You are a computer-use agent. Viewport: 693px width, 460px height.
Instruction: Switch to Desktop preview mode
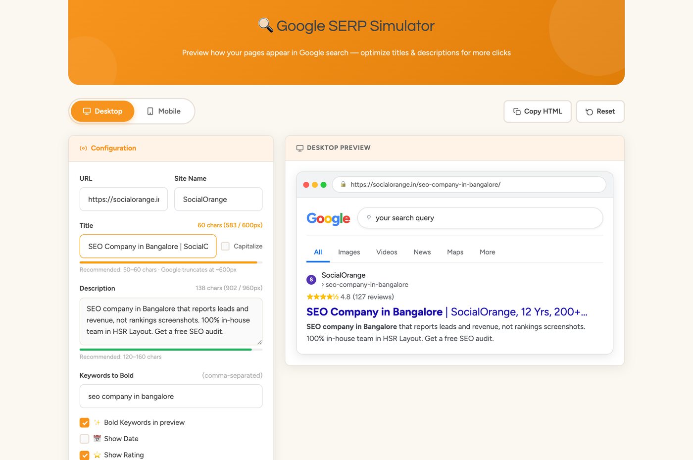102,111
